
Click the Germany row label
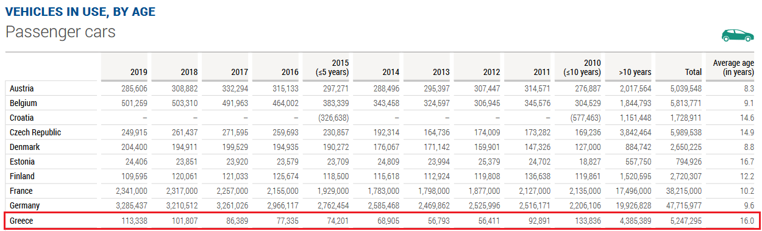24,206
